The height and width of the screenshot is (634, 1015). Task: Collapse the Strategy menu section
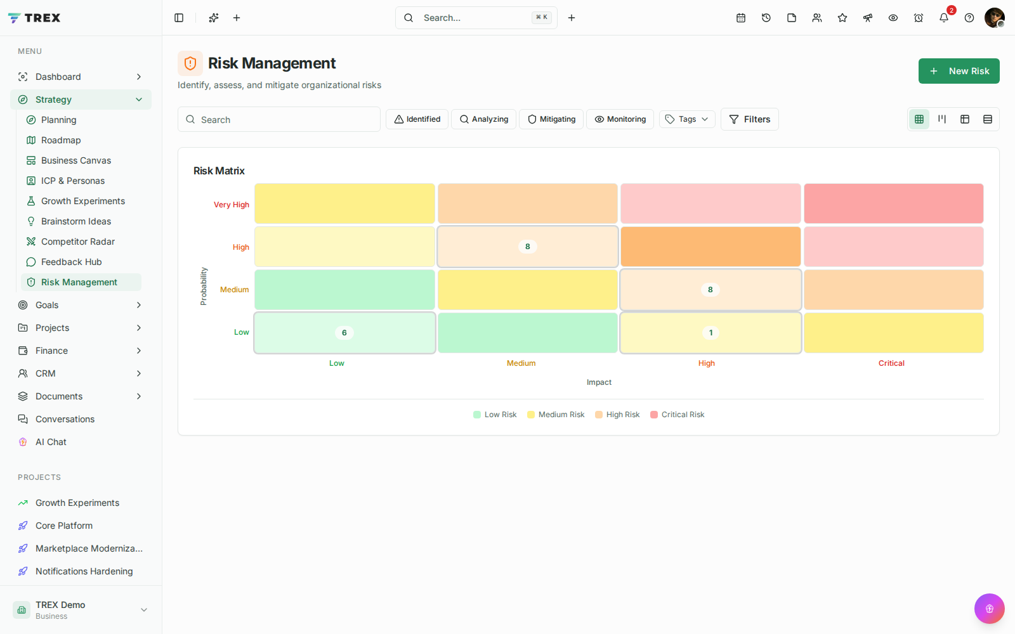pyautogui.click(x=81, y=100)
